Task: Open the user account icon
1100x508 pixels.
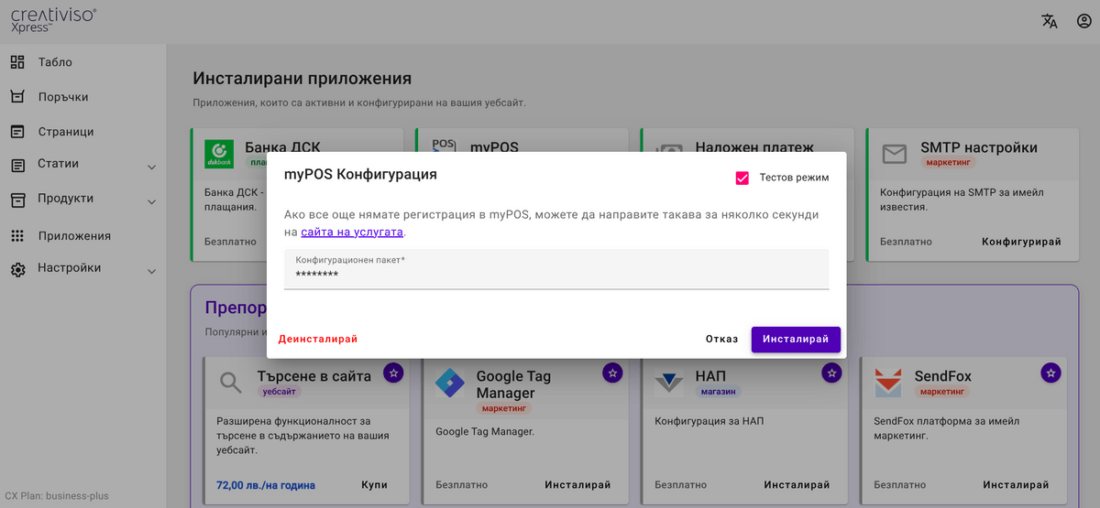Action: (1083, 21)
